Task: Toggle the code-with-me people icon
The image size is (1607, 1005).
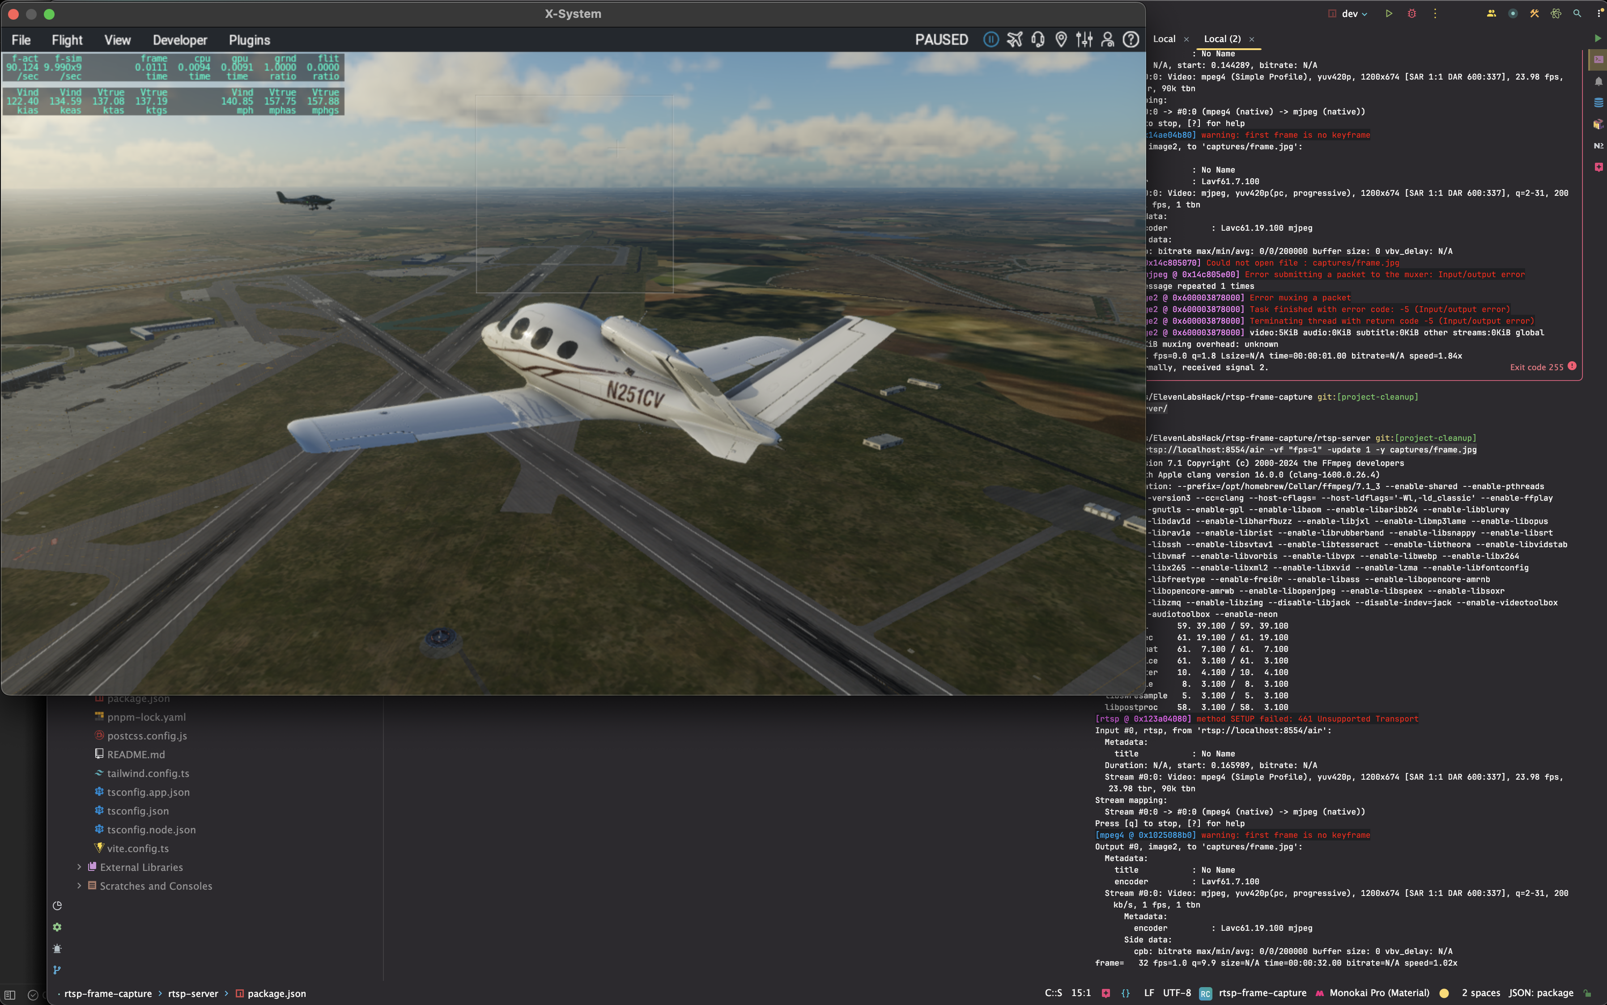Action: (1491, 13)
